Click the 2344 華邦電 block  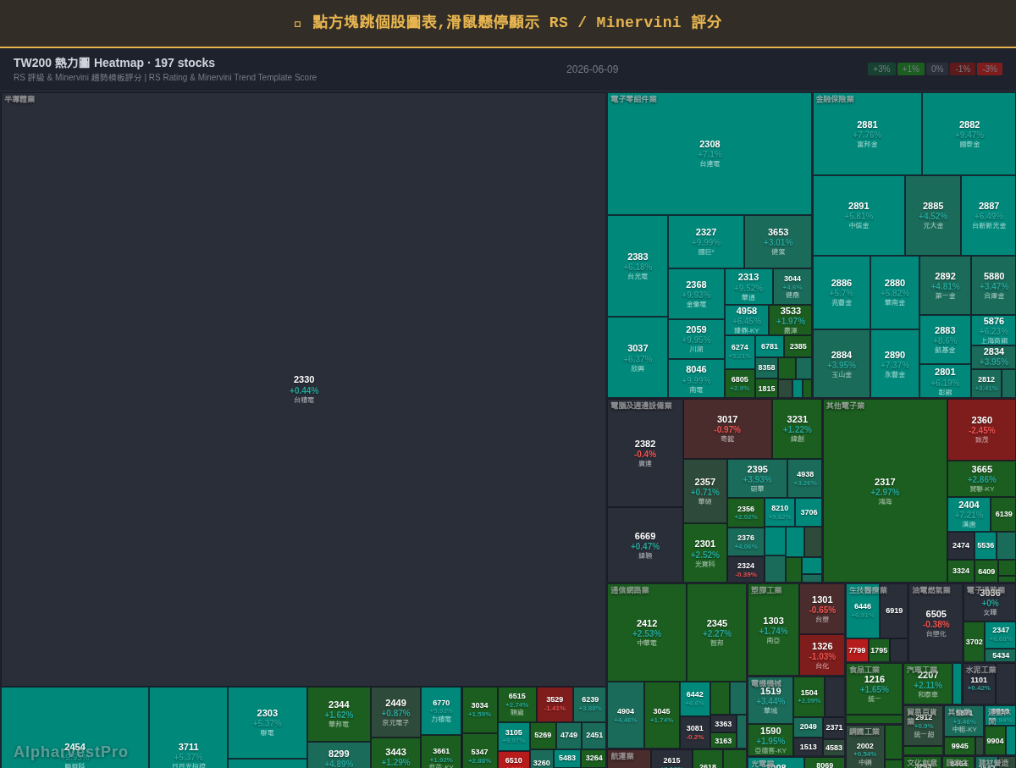click(339, 714)
